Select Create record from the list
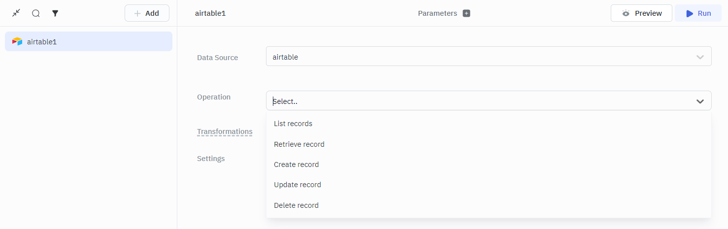Image resolution: width=728 pixels, height=229 pixels. click(296, 164)
